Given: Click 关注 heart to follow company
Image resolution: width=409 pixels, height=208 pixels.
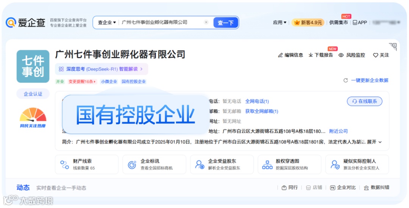Looking at the screenshot, I should (x=381, y=55).
